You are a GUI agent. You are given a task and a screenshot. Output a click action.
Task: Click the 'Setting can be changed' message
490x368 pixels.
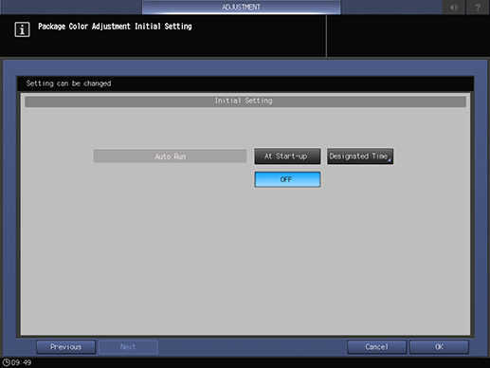coord(68,83)
